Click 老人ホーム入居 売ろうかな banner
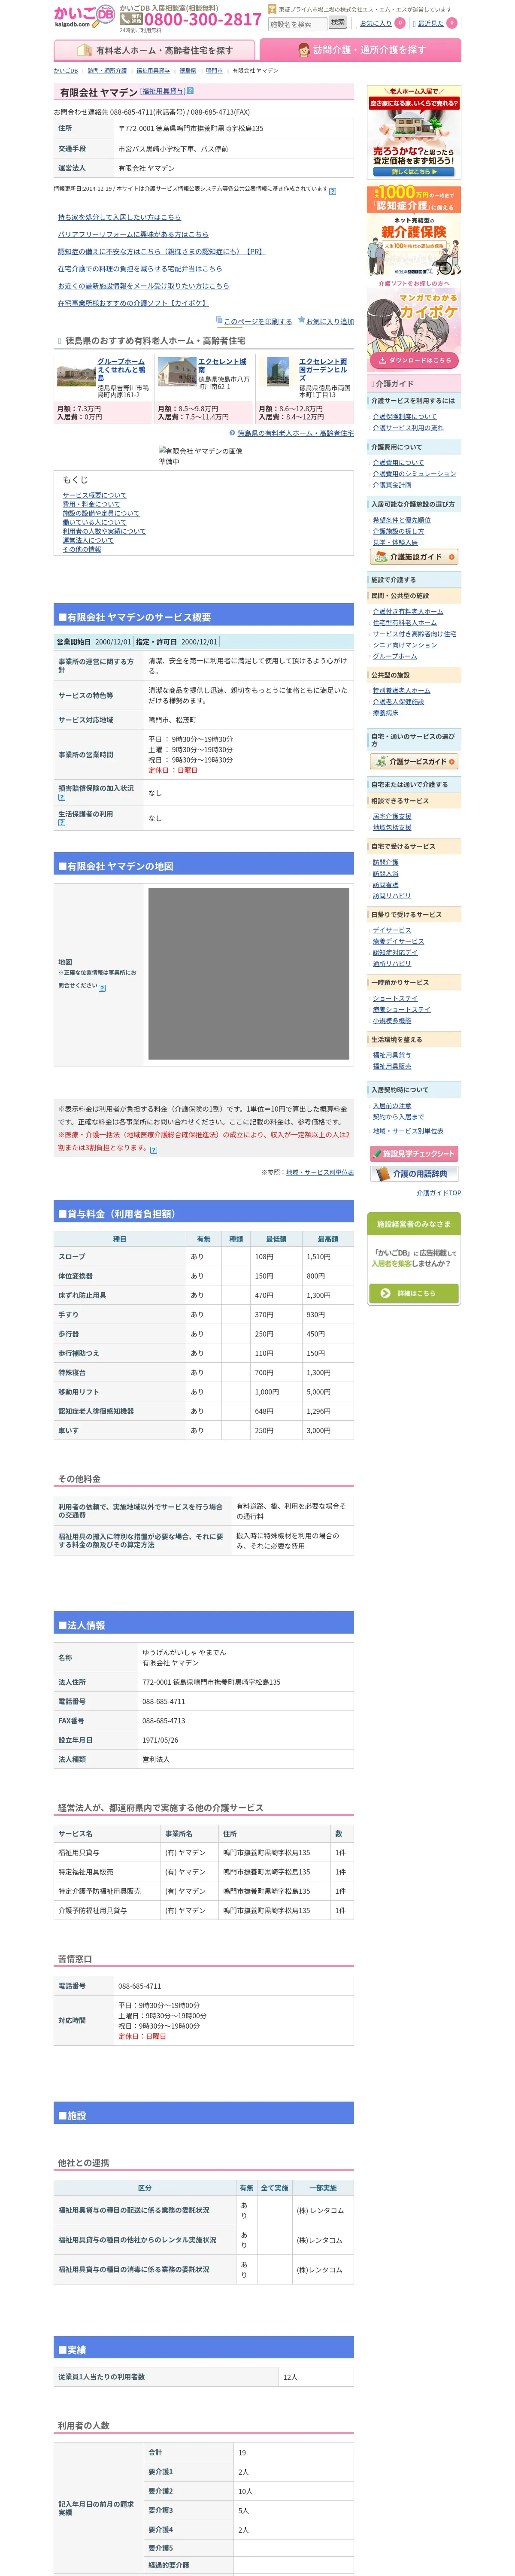515x2576 pixels. (414, 132)
